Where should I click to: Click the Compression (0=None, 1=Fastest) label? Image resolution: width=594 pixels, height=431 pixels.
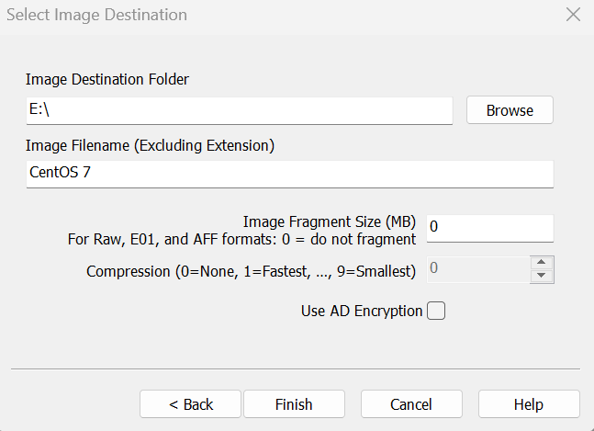pyautogui.click(x=251, y=271)
